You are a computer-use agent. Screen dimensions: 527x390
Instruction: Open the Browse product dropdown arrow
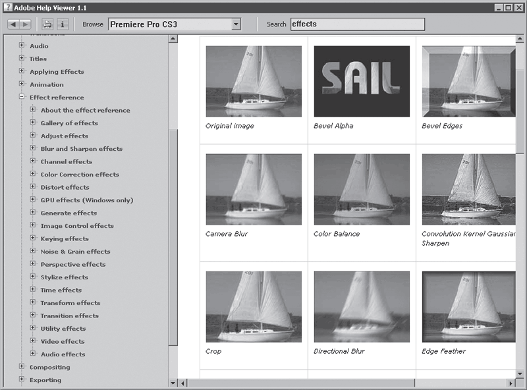(x=236, y=24)
